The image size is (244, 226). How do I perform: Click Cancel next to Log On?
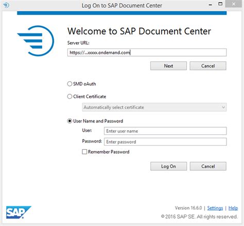tap(208, 166)
